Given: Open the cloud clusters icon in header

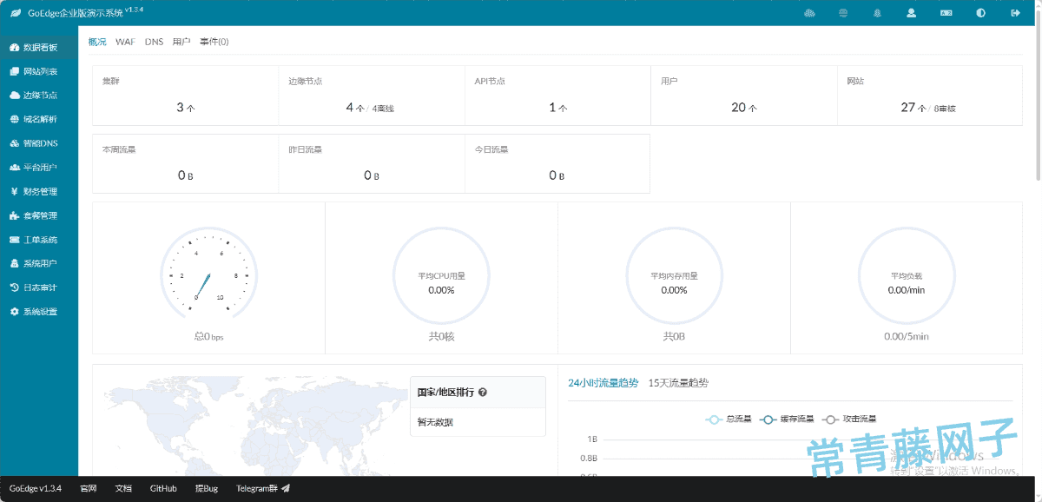Looking at the screenshot, I should click(x=810, y=13).
